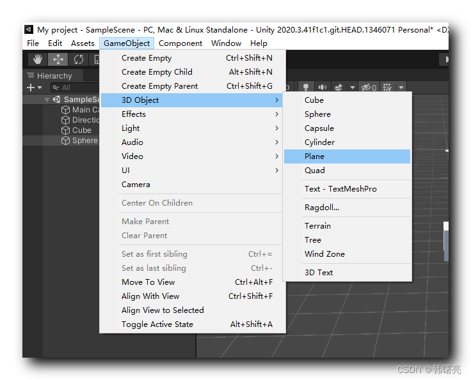
Task: Select Text - TextMeshPro from submenu
Action: click(347, 189)
